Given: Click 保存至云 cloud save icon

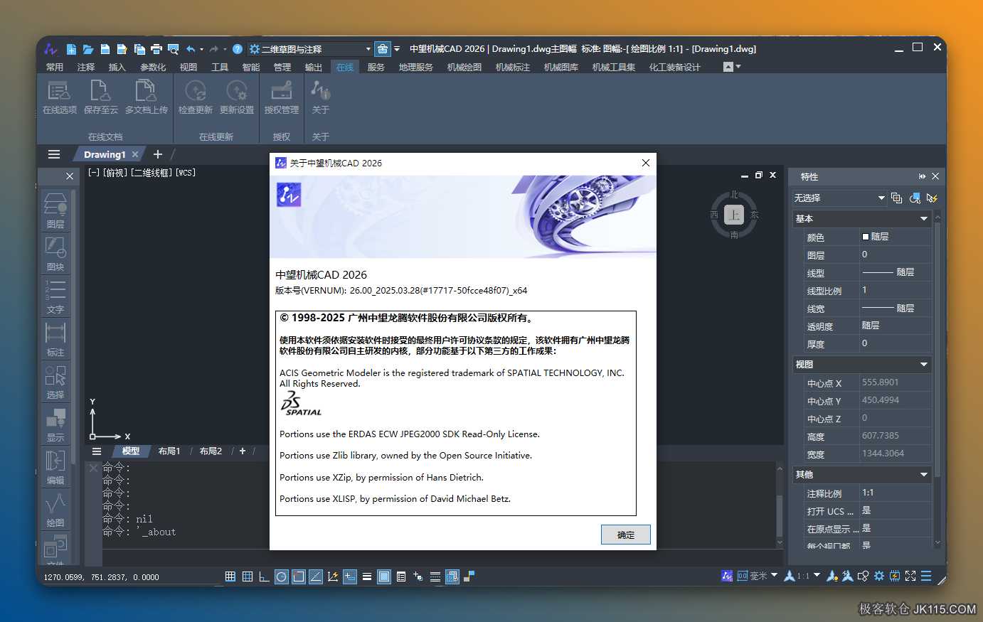Looking at the screenshot, I should [101, 97].
